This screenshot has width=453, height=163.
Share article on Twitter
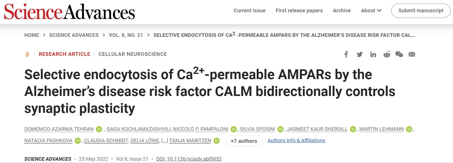pyautogui.click(x=360, y=54)
